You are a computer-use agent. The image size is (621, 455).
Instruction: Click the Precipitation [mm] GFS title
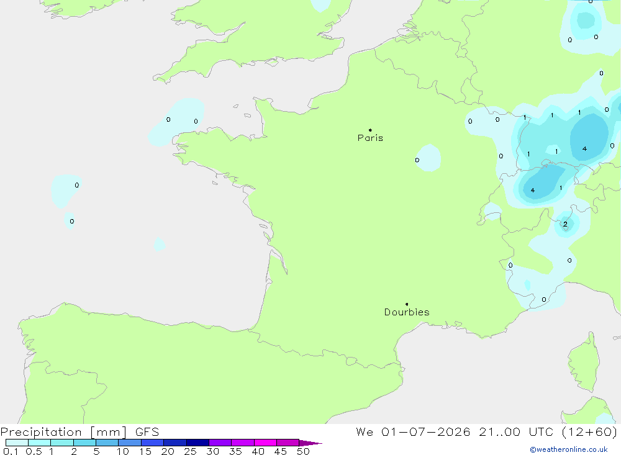click(79, 432)
